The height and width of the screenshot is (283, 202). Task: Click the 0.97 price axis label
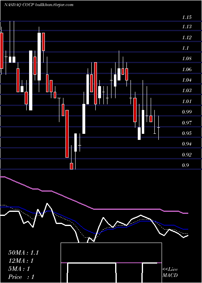coord(187,123)
